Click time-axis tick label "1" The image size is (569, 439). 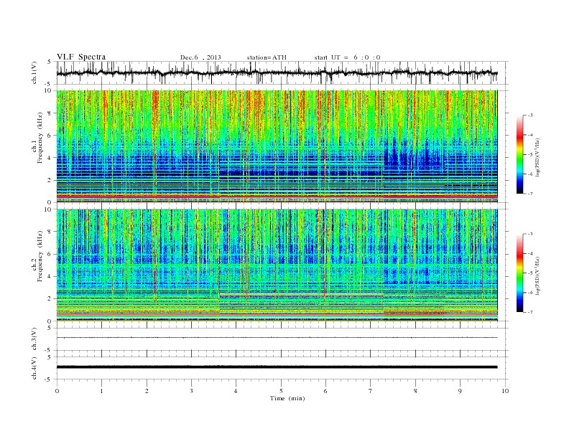(101, 391)
